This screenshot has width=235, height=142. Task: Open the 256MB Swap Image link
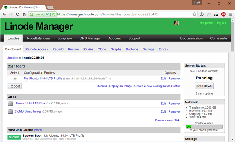point(28,111)
